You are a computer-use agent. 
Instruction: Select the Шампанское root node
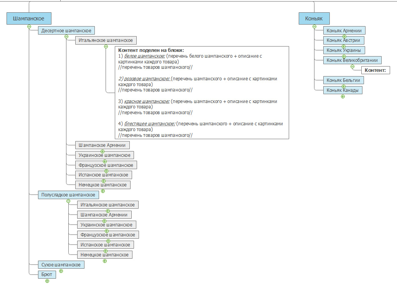[29, 18]
